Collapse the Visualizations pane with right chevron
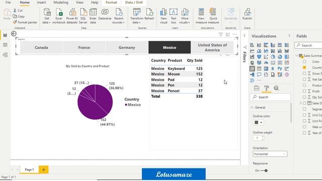This screenshot has height=181, width=322. point(289,36)
